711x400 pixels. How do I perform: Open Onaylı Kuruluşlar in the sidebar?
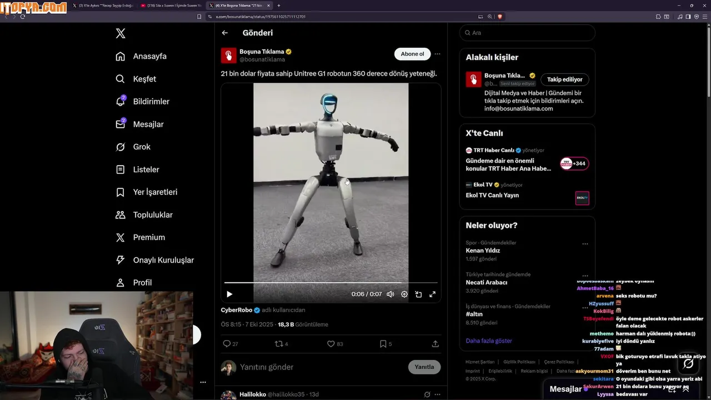(154, 260)
